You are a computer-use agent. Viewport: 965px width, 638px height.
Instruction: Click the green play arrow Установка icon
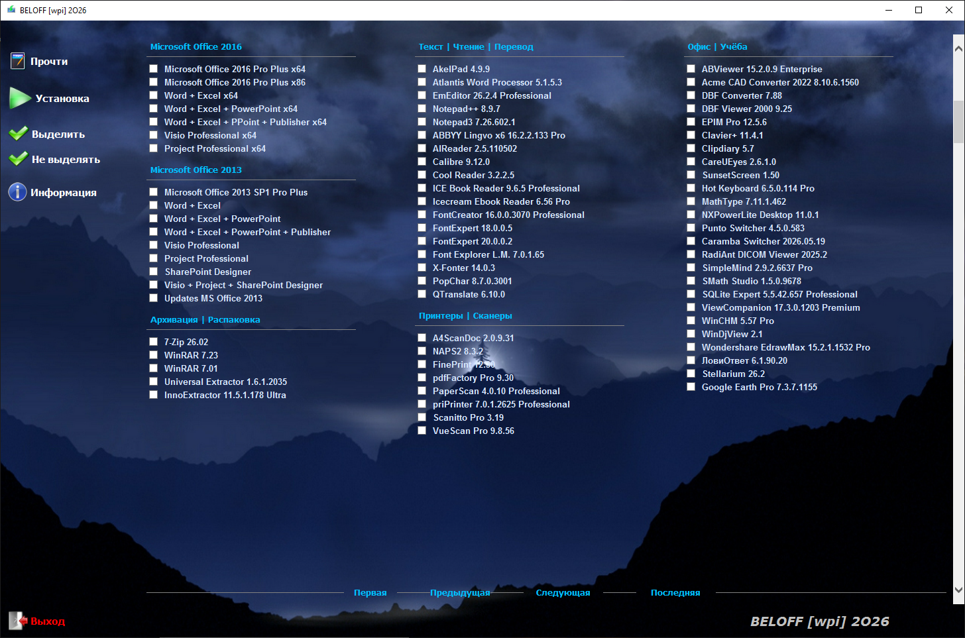pos(20,98)
